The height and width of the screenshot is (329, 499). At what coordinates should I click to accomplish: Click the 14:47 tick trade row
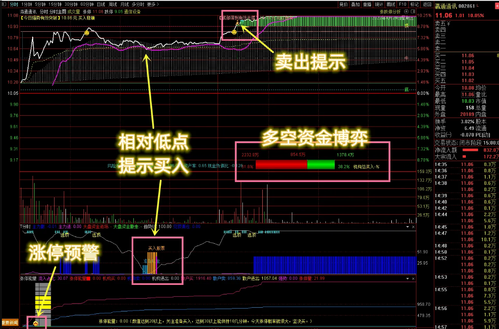pos(467,233)
